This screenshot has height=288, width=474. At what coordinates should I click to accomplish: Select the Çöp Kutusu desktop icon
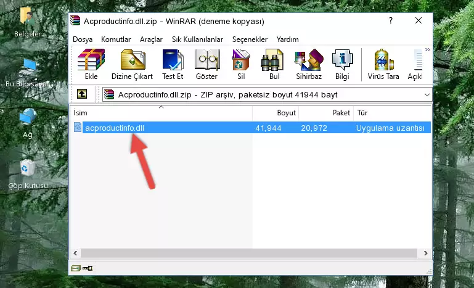click(28, 175)
